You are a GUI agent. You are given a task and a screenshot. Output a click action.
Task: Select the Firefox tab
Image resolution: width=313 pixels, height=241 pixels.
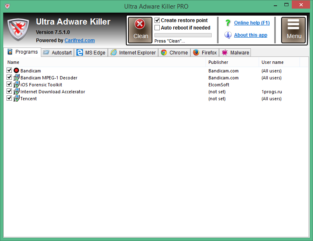coord(205,53)
